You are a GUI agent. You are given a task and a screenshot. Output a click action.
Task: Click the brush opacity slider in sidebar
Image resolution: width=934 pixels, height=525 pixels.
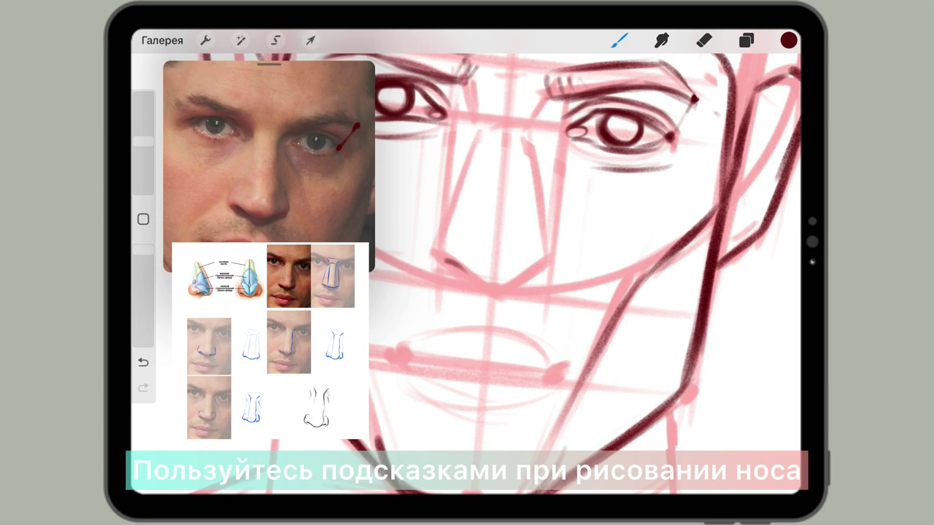(143, 295)
